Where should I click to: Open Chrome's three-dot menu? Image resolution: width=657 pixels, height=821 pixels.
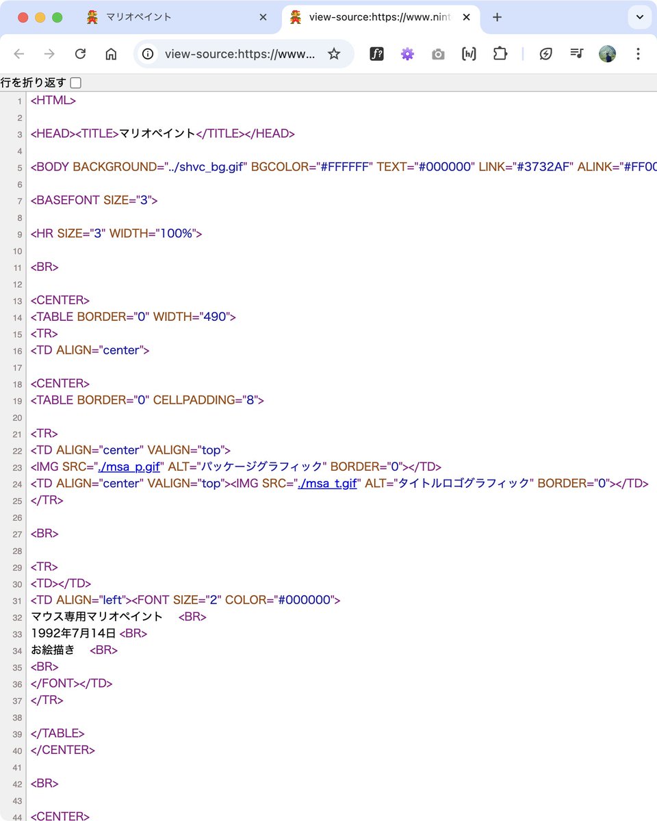tap(638, 54)
